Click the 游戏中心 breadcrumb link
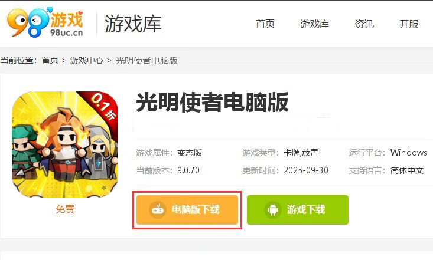The image size is (433, 260). point(86,60)
